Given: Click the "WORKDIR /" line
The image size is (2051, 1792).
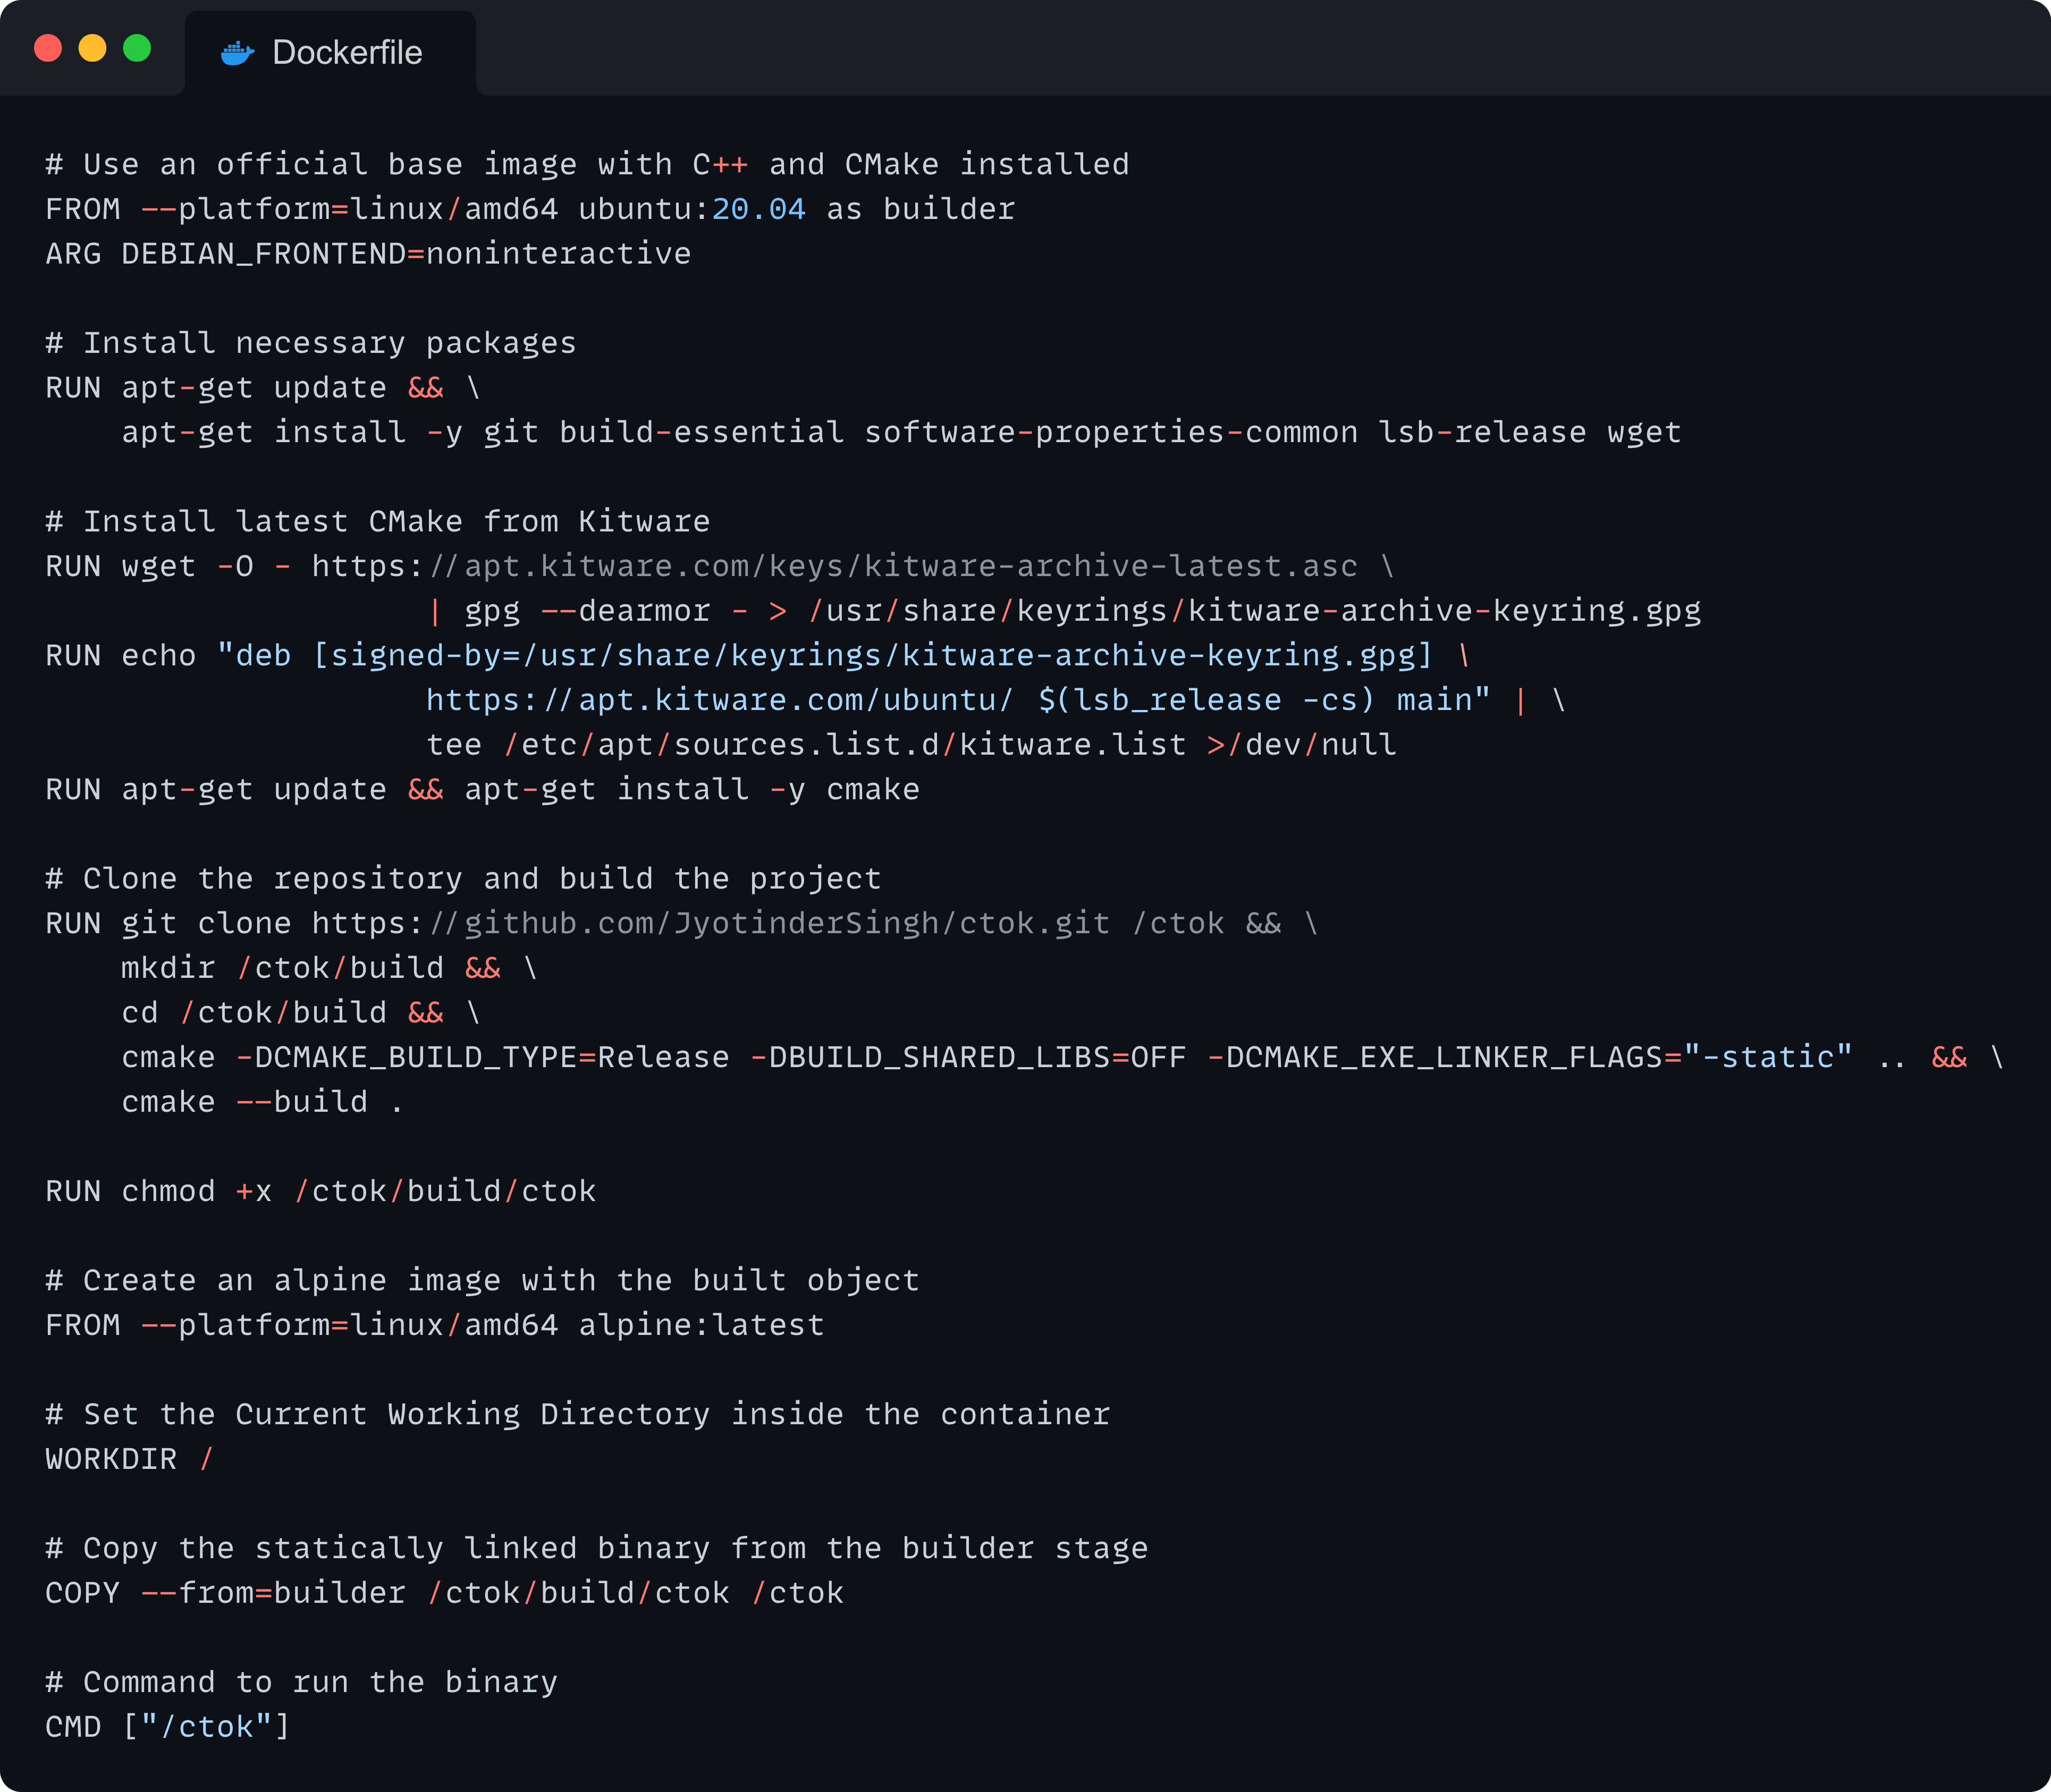Looking at the screenshot, I should pyautogui.click(x=130, y=1459).
